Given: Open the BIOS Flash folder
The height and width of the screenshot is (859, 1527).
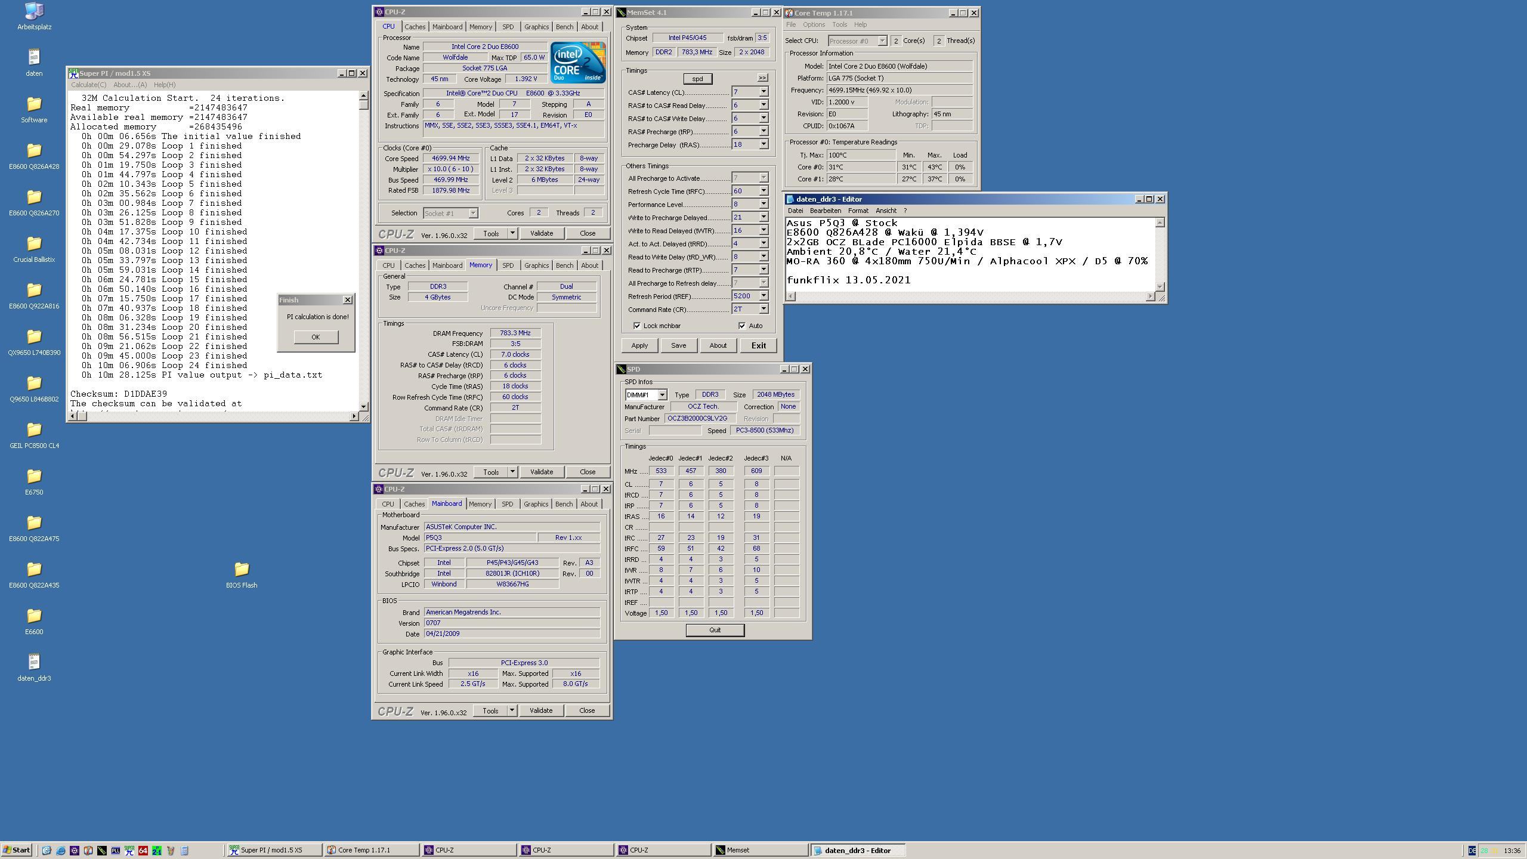Looking at the screenshot, I should pyautogui.click(x=242, y=574).
